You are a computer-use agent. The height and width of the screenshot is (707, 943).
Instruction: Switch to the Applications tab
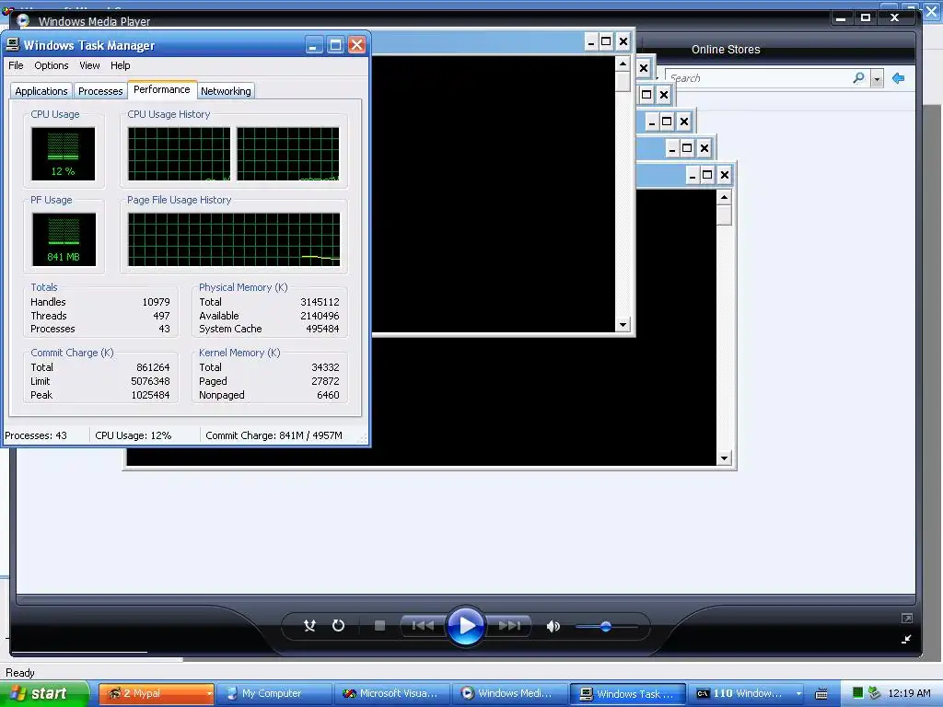(x=41, y=91)
